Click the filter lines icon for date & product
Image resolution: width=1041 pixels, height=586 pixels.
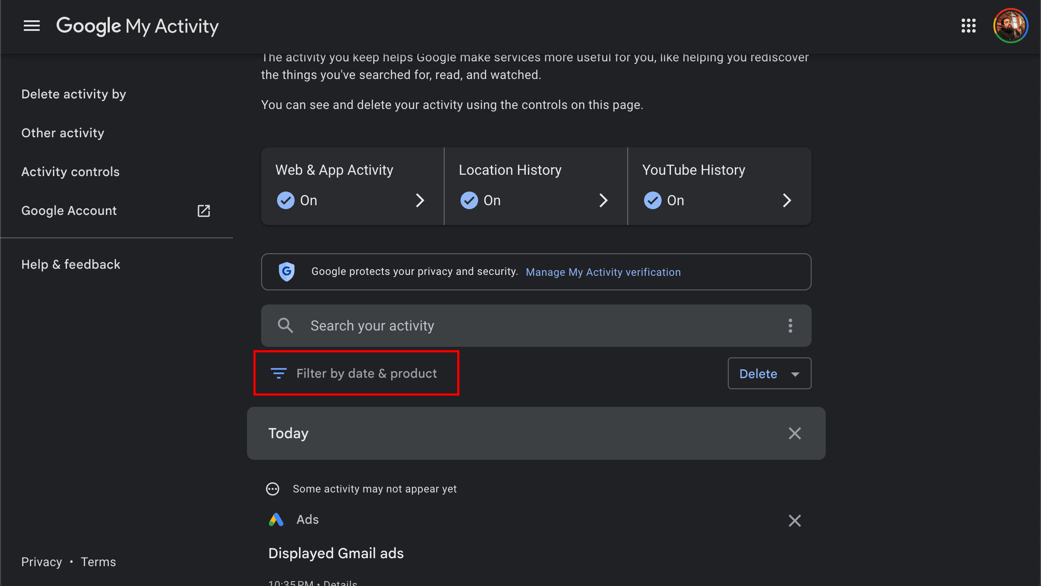(x=279, y=373)
